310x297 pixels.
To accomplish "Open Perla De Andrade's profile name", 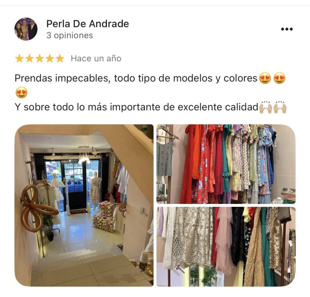I will [x=88, y=24].
